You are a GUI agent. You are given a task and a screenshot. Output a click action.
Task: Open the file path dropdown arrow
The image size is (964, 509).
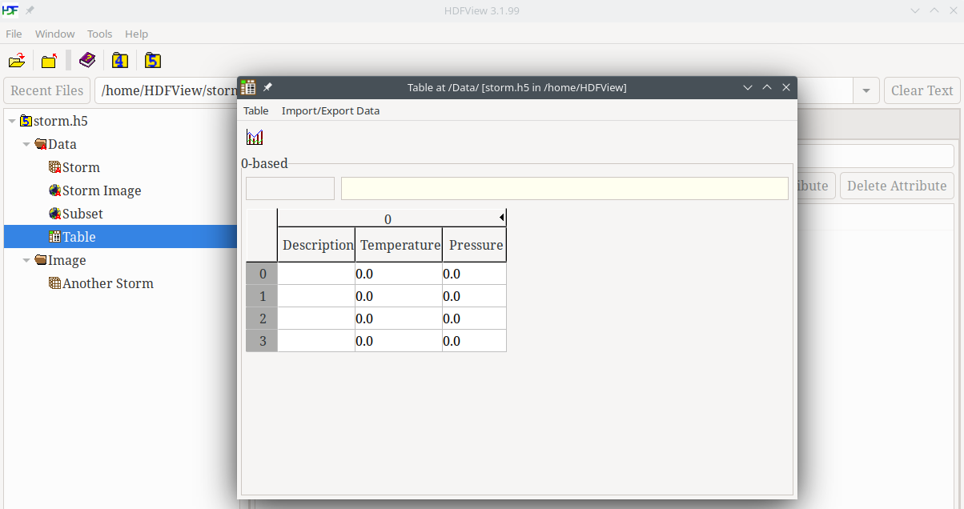click(866, 91)
